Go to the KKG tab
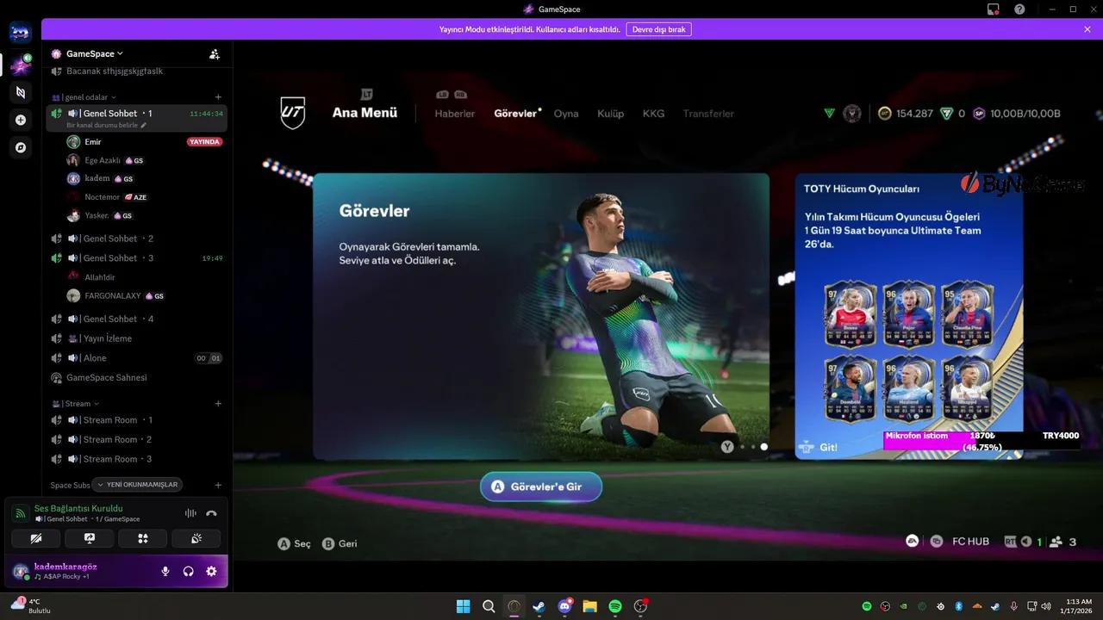Screen dimensions: 1103x620 (x=653, y=114)
